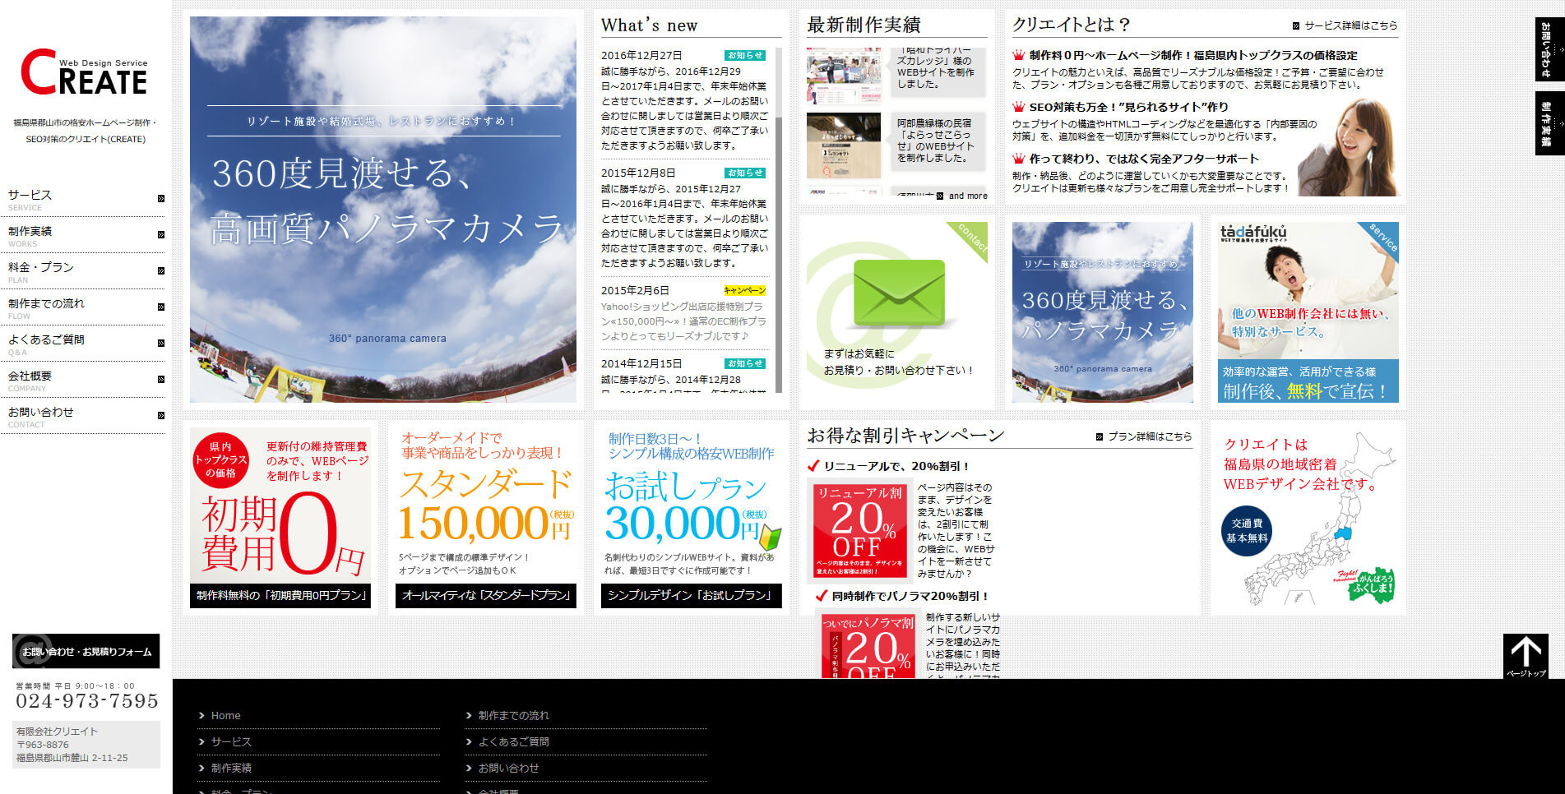
Task: Click the phone number 024-973-7595
Action: (87, 701)
